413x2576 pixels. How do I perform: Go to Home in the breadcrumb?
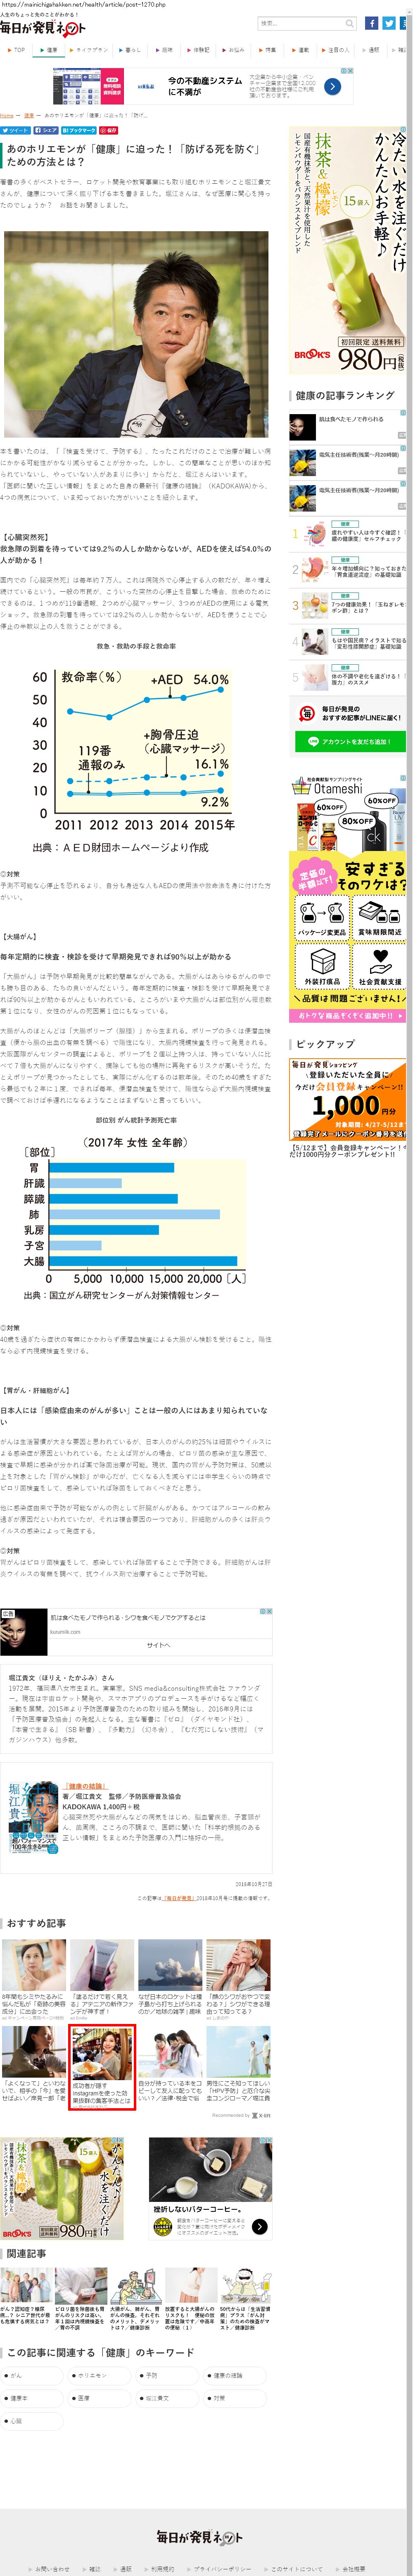tap(7, 116)
